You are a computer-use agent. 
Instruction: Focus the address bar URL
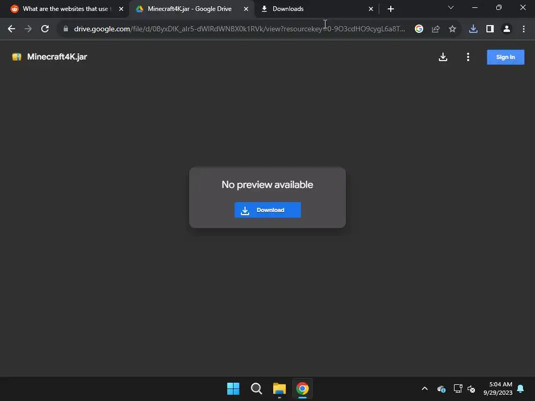[239, 29]
